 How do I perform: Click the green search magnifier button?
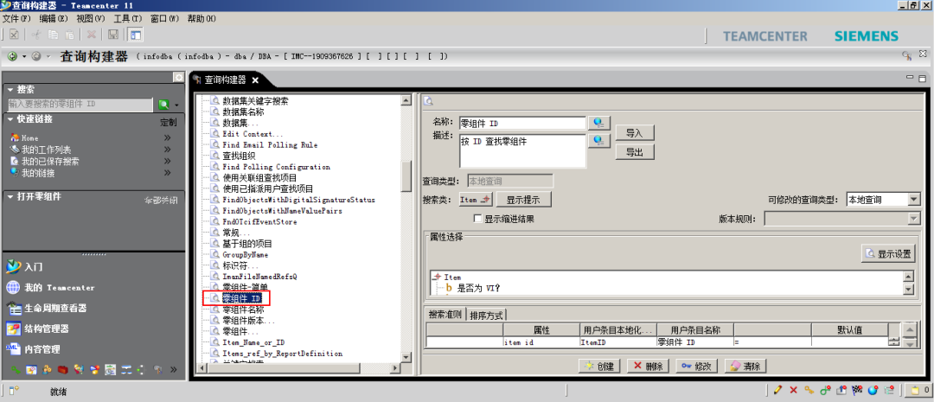coord(163,105)
